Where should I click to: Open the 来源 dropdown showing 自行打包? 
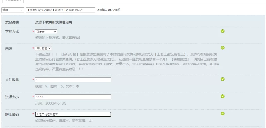click(x=43, y=48)
